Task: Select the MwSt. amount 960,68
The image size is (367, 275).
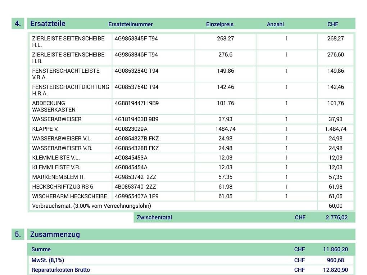Action: [335, 260]
